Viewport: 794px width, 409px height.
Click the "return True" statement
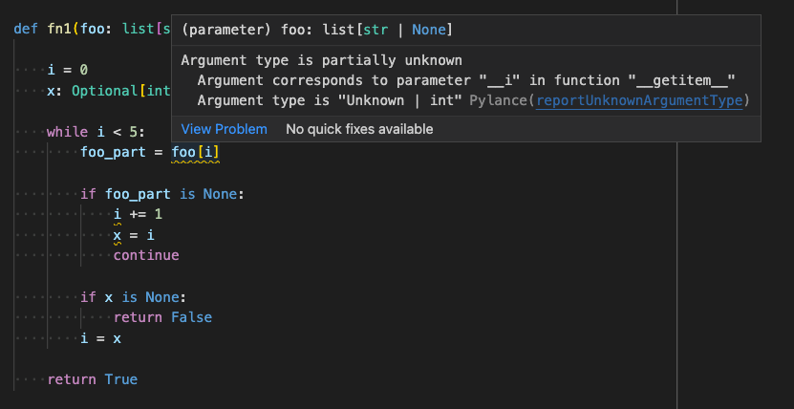(x=92, y=379)
